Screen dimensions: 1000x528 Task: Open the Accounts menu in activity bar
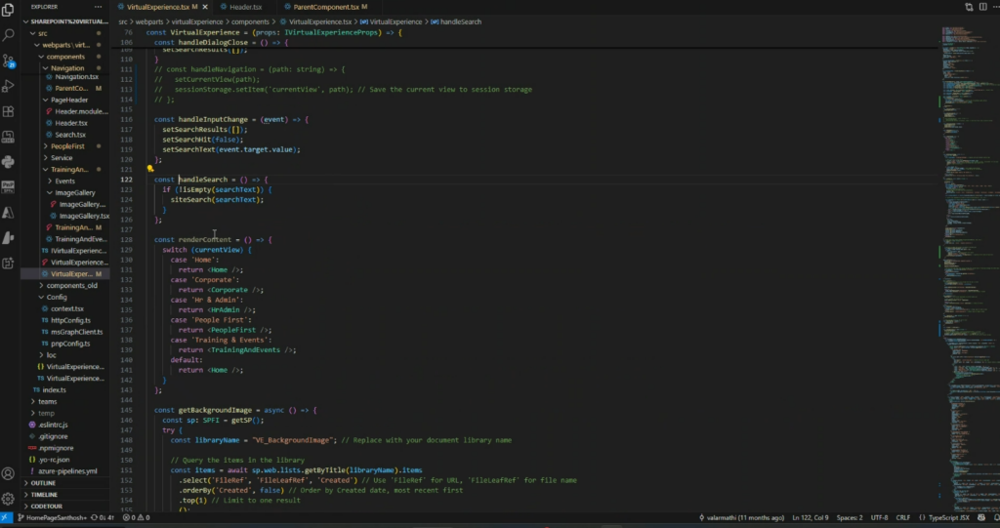coord(8,473)
